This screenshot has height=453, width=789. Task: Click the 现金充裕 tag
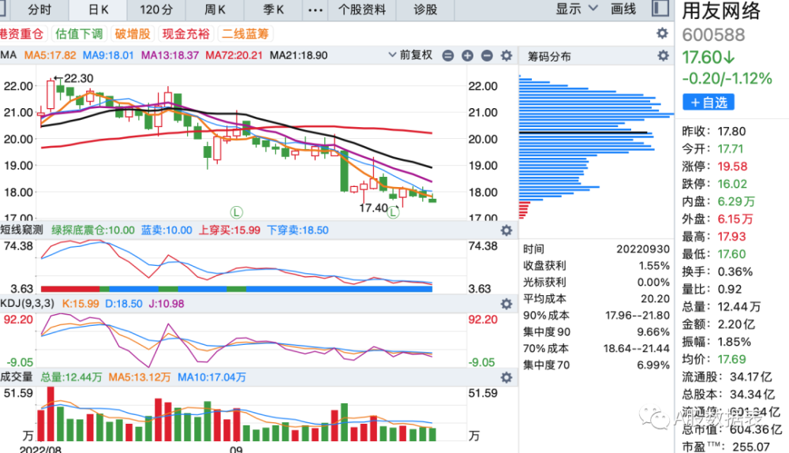click(185, 34)
